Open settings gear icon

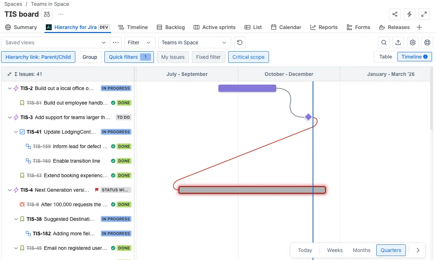click(413, 42)
